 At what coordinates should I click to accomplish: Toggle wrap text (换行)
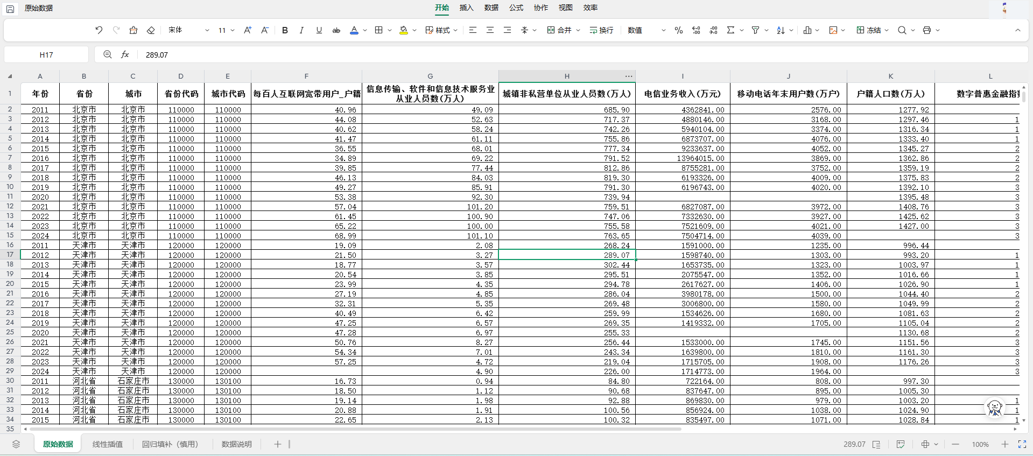(x=601, y=30)
